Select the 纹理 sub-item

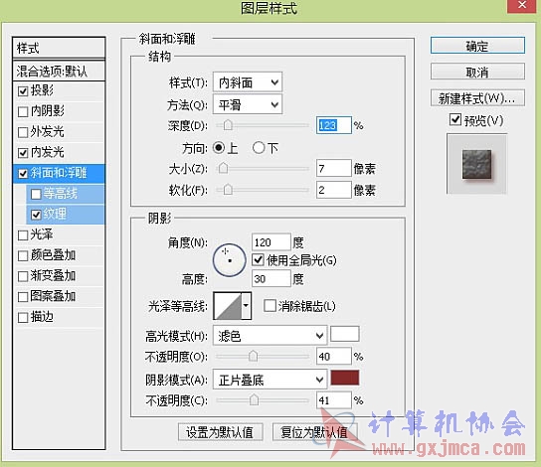(x=66, y=214)
